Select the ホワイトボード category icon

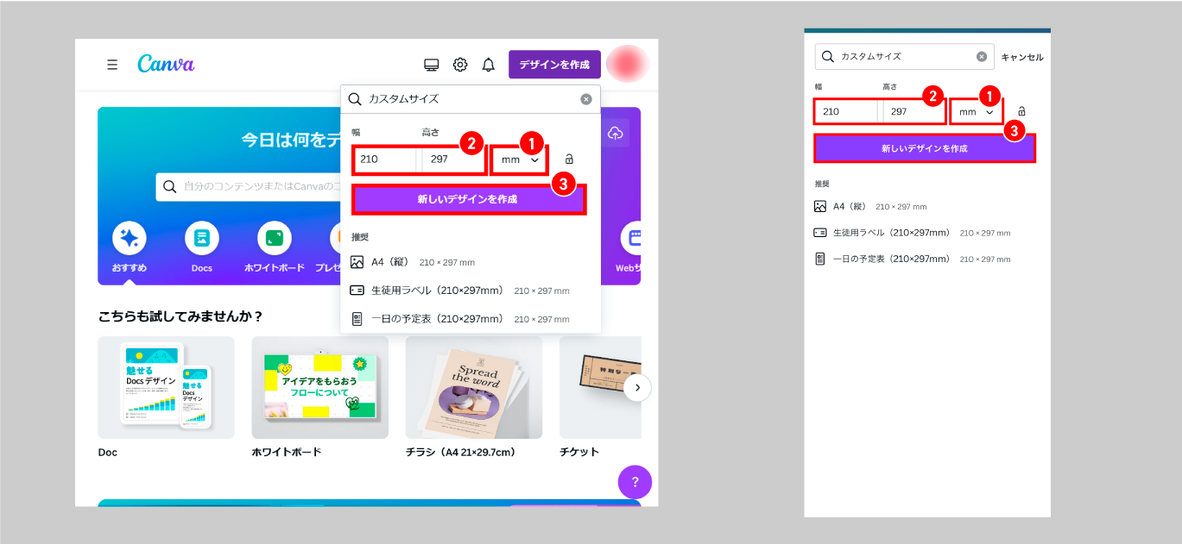[275, 238]
